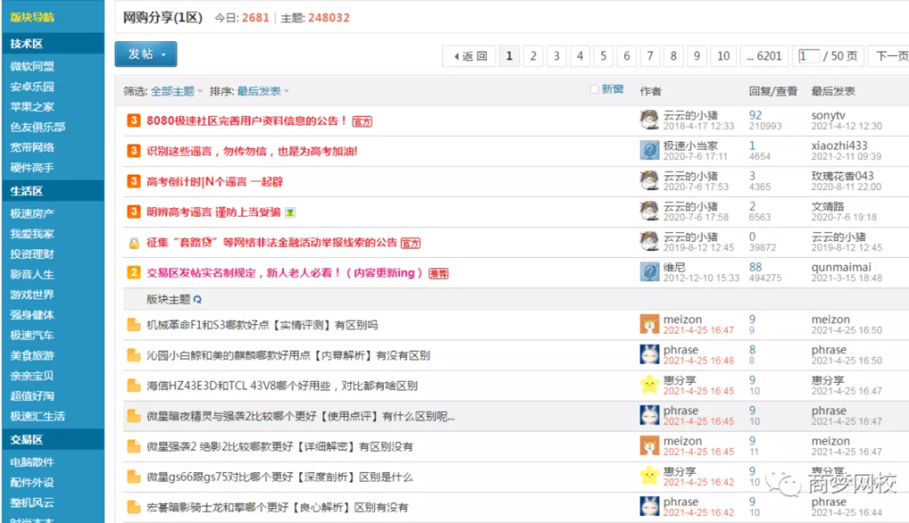Click sticky icon beside 明辨高考谣言 thread
The height and width of the screenshot is (523, 909).
point(134,211)
